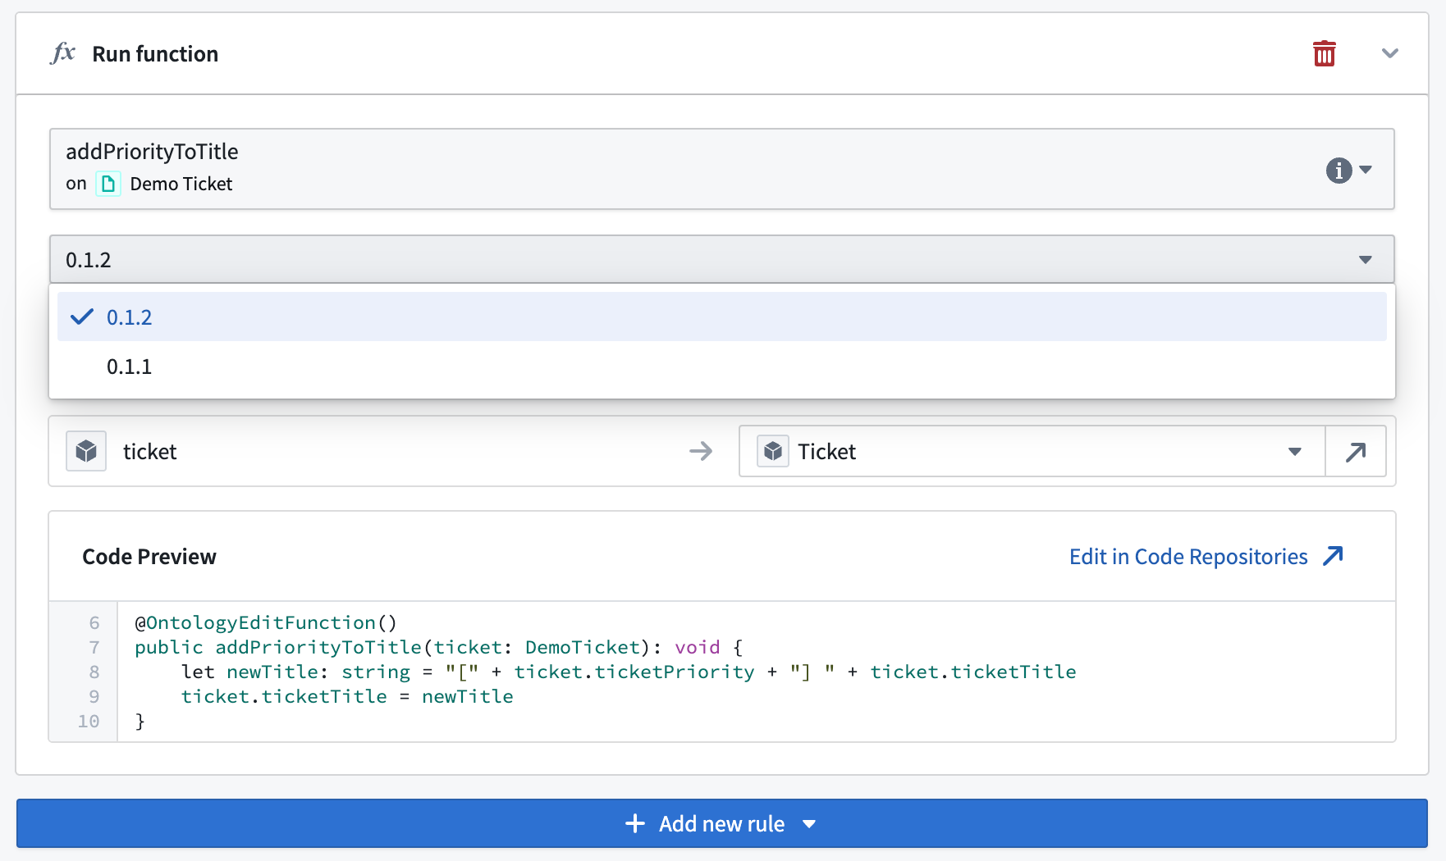
Task: Delete the rule using the trash icon
Action: coord(1324,52)
